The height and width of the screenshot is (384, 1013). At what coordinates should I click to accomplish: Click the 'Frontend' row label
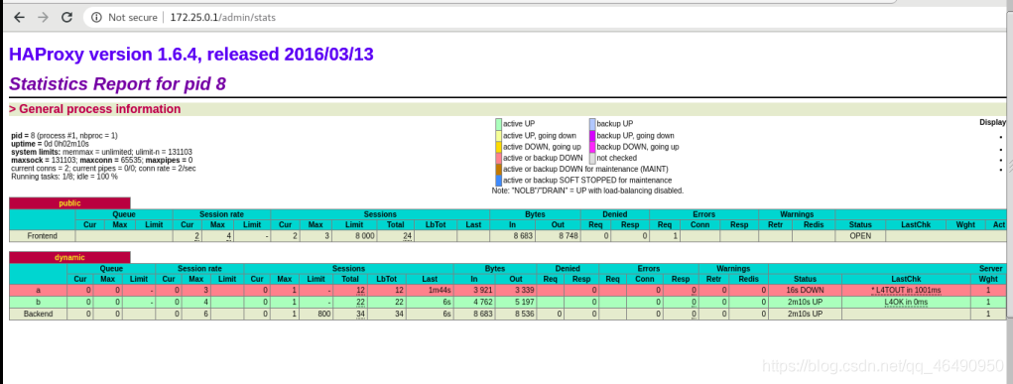(x=42, y=236)
